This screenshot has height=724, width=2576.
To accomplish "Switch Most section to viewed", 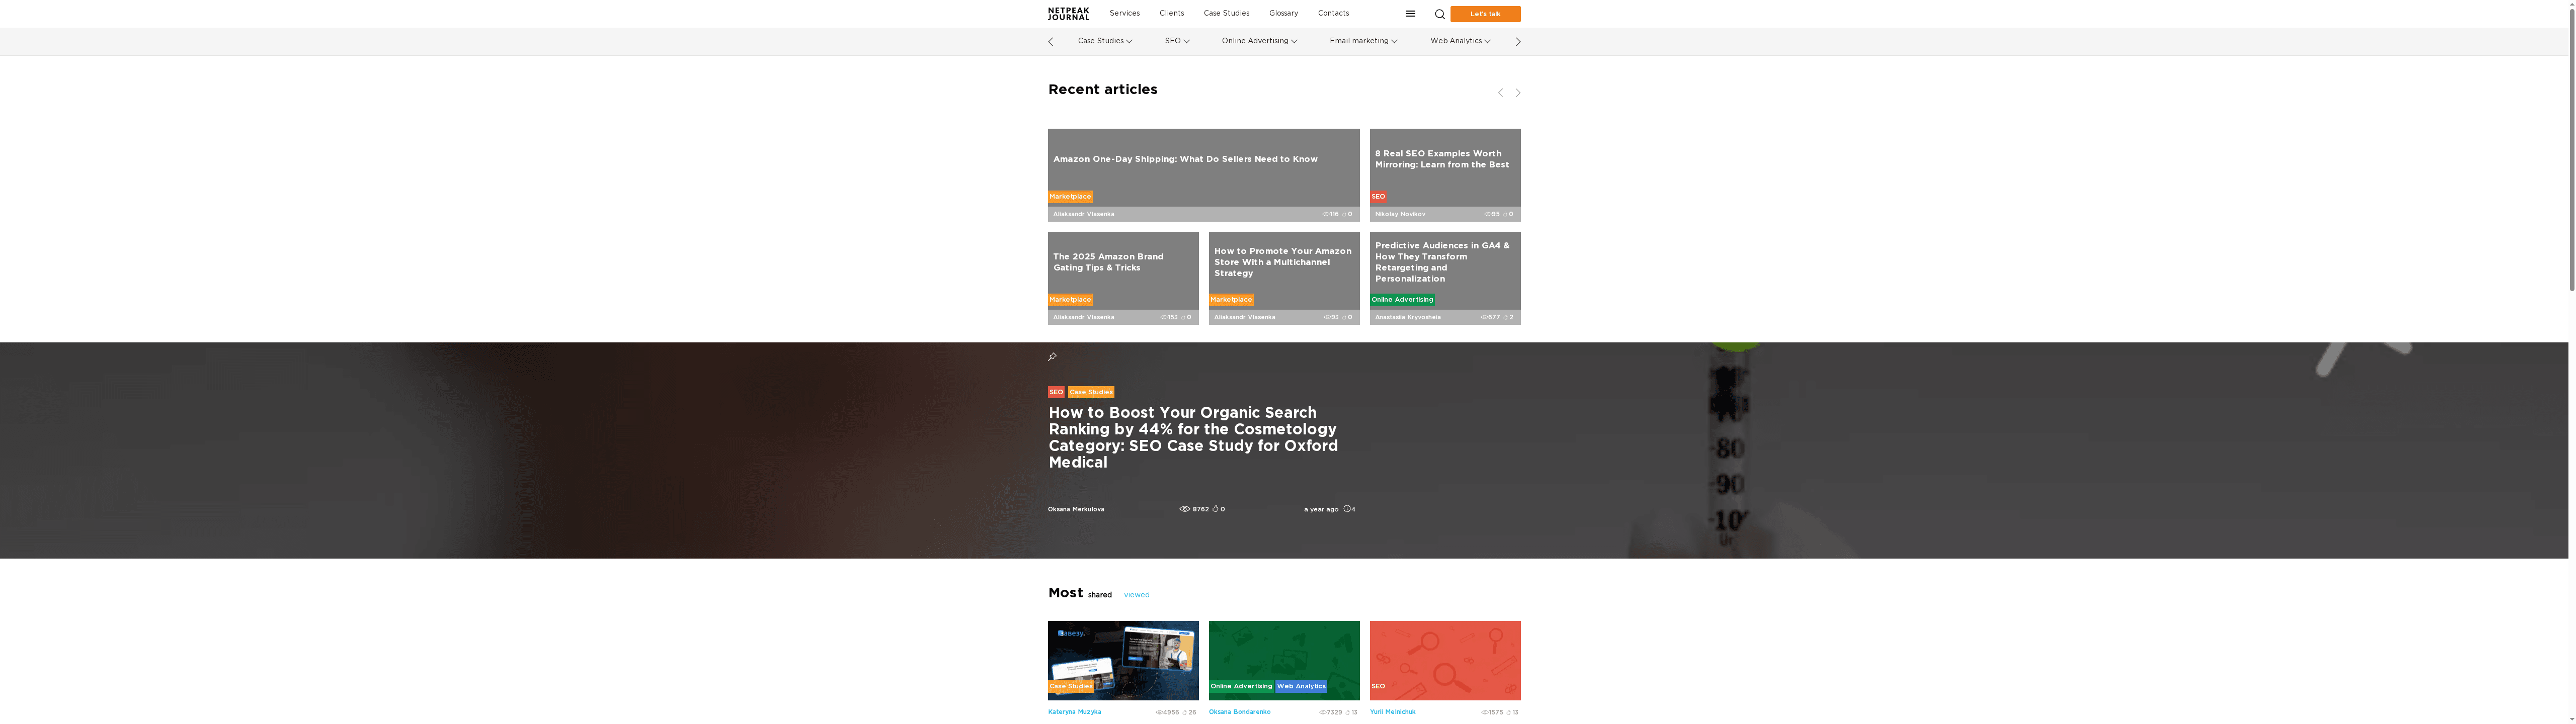I will click(x=1136, y=595).
